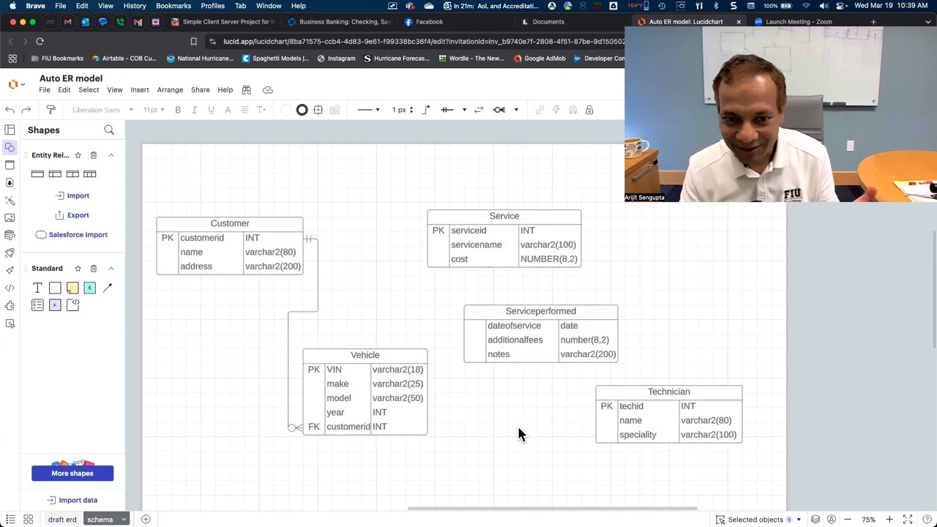Search shapes with the magnifier icon
This screenshot has height=527, width=937.
click(x=109, y=130)
